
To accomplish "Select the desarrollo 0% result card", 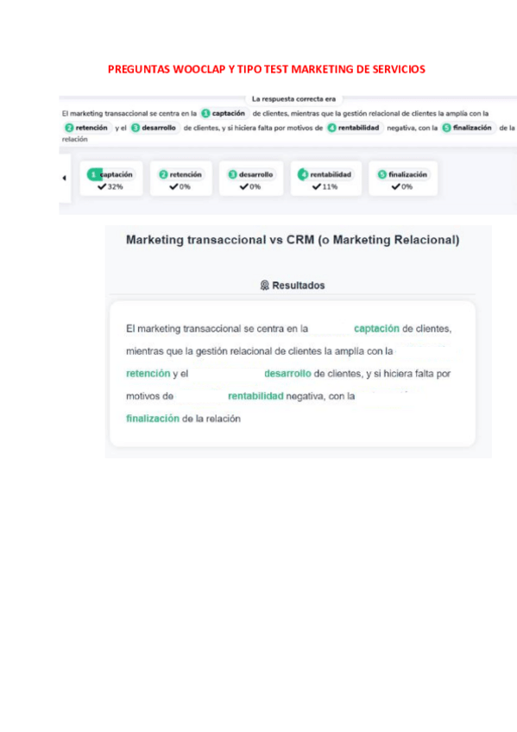I will (251, 179).
